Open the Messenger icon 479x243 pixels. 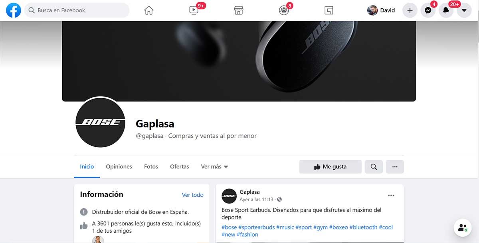click(428, 10)
